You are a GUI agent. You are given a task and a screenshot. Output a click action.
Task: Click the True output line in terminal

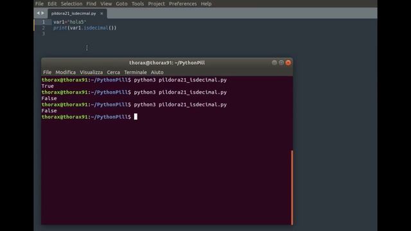click(48, 86)
